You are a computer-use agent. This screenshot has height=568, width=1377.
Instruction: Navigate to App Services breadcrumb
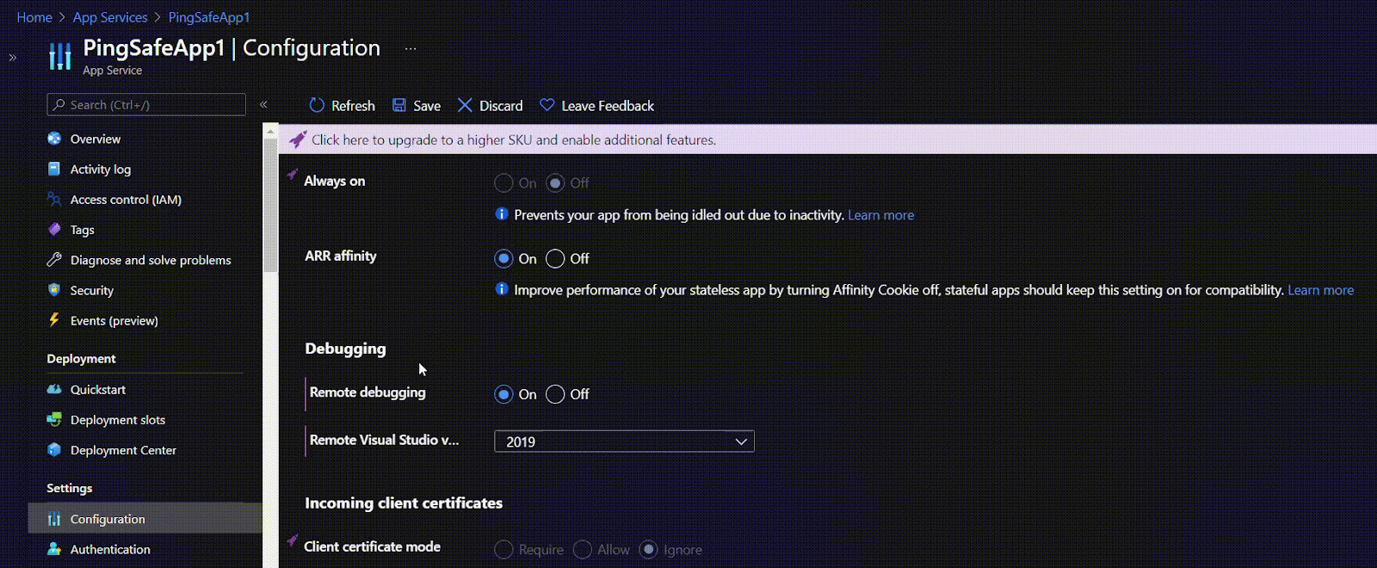click(x=110, y=17)
